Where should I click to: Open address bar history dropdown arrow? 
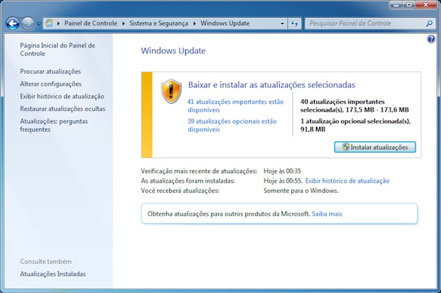tap(282, 24)
